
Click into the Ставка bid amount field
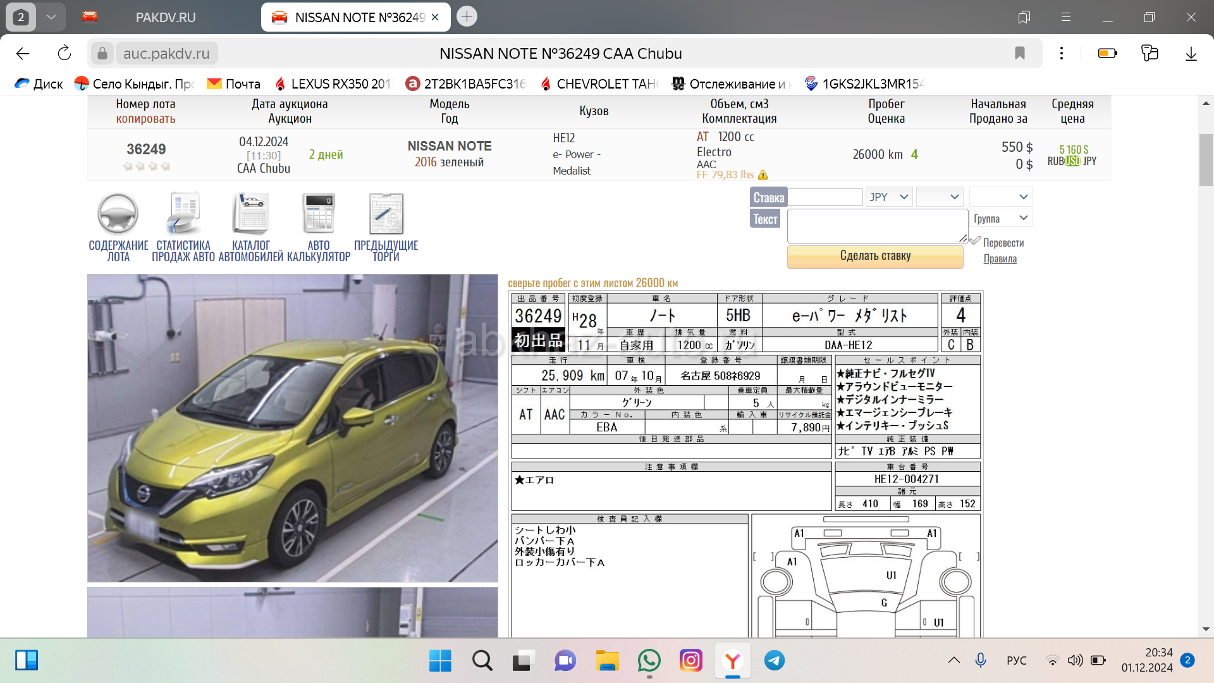click(825, 197)
